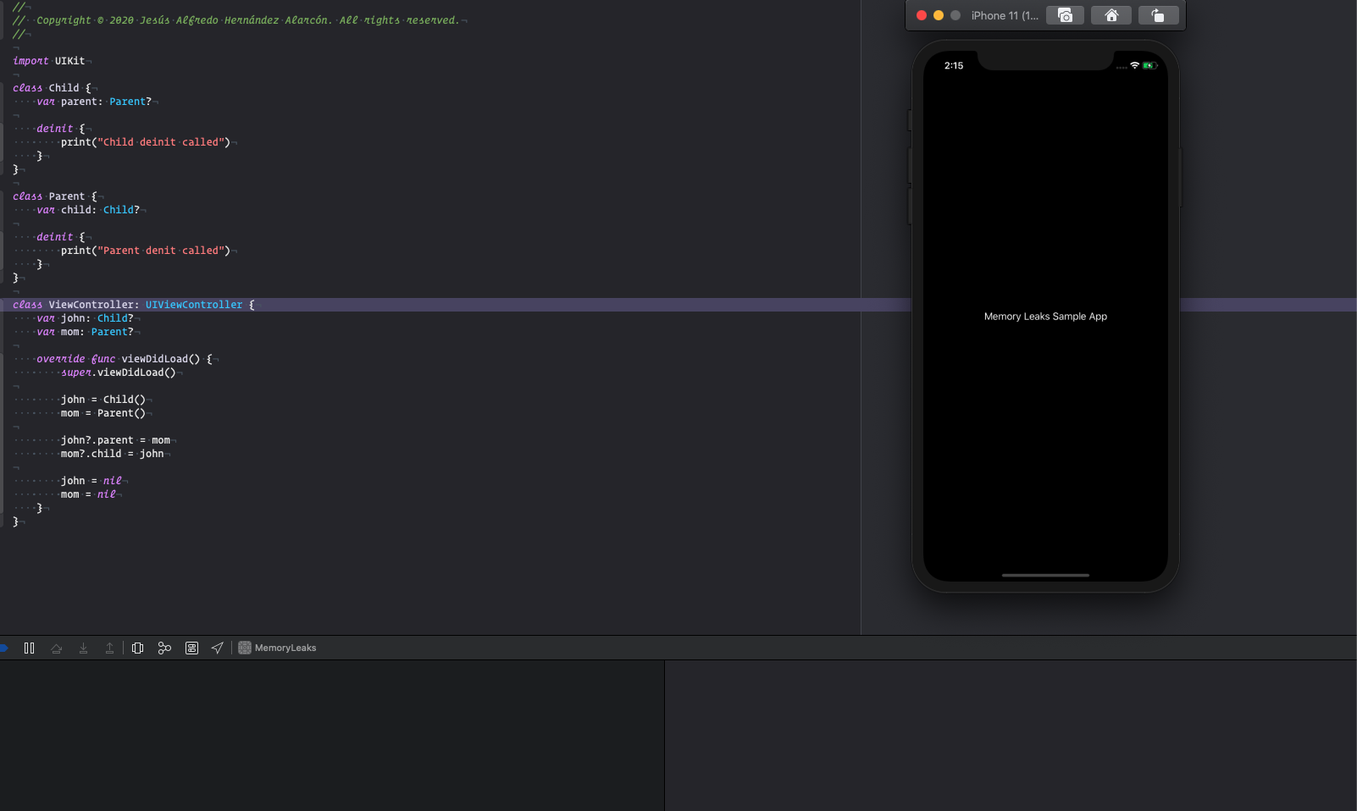Click the 'class Parent {' declaration line

55,196
